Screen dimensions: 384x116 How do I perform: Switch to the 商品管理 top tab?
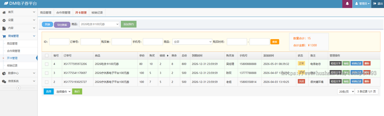(x=46, y=13)
